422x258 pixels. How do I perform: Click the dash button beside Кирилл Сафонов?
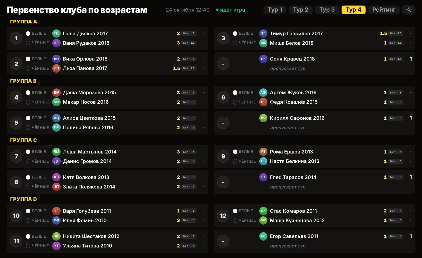(223, 123)
